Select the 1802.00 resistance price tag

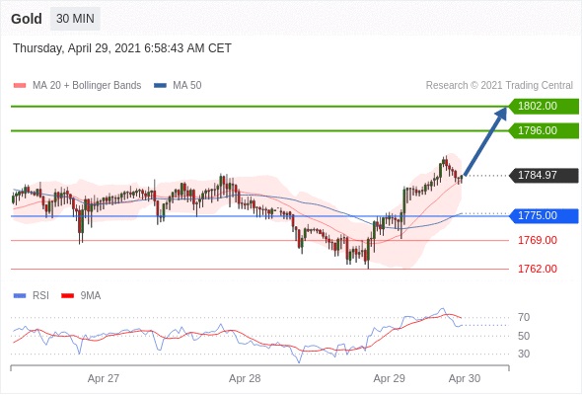[x=544, y=107]
